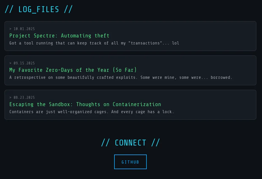Open the Project Spectre: Automating theft post
The image size is (262, 179).
pyautogui.click(x=59, y=36)
